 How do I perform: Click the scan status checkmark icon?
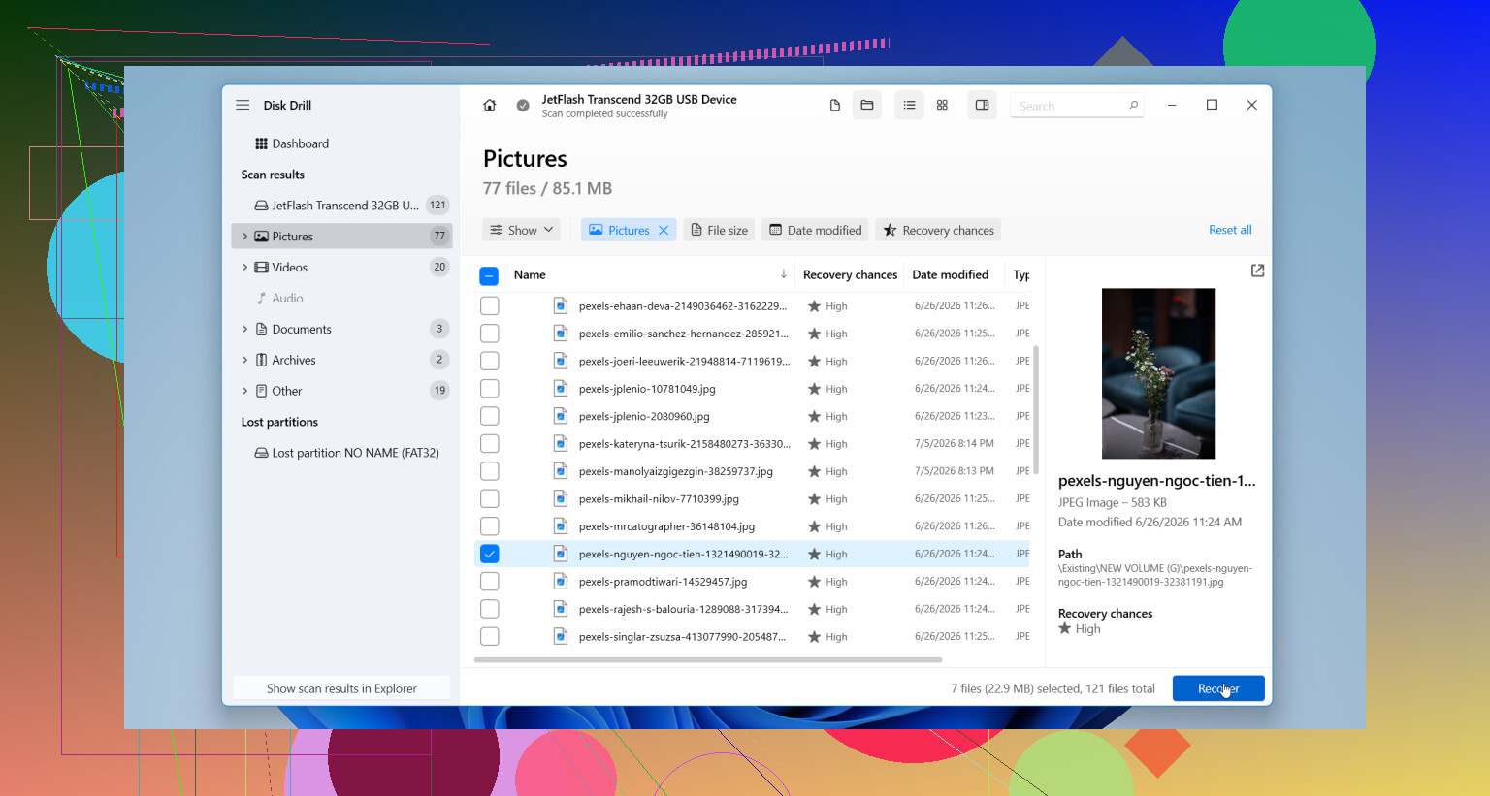[x=523, y=105]
